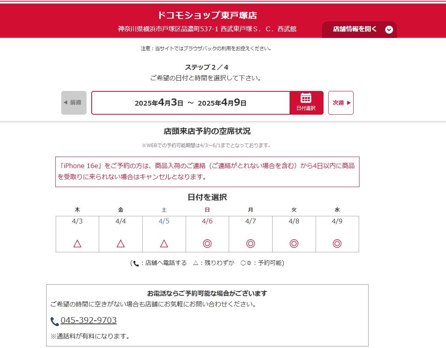Click the 金 weekday header
The image size is (446, 348).
120,210
